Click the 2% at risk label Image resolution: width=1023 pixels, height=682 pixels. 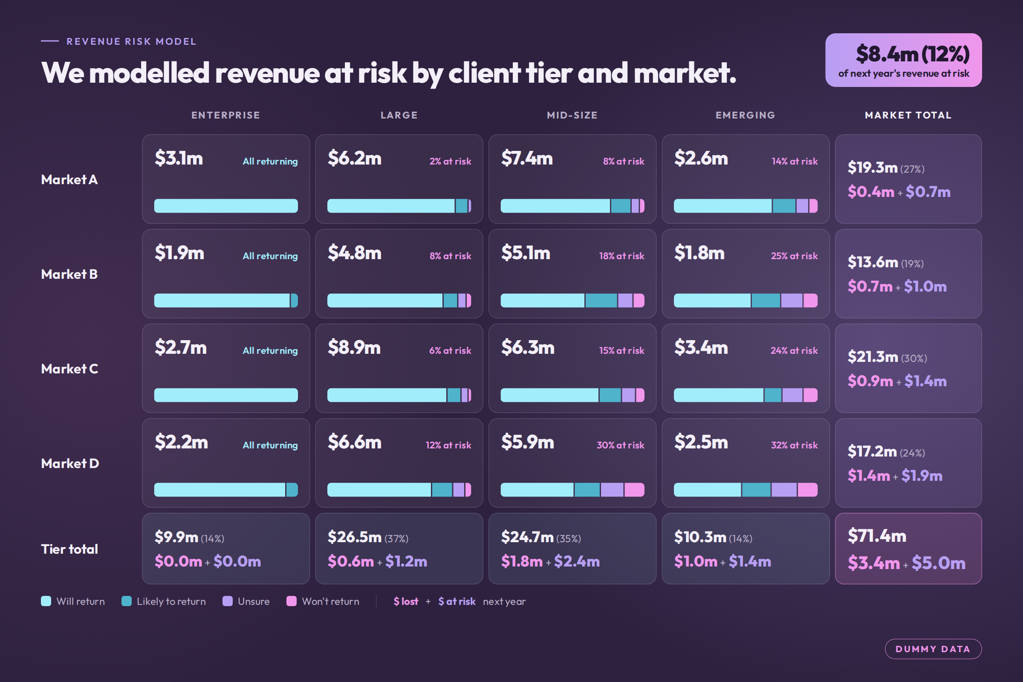click(x=450, y=162)
